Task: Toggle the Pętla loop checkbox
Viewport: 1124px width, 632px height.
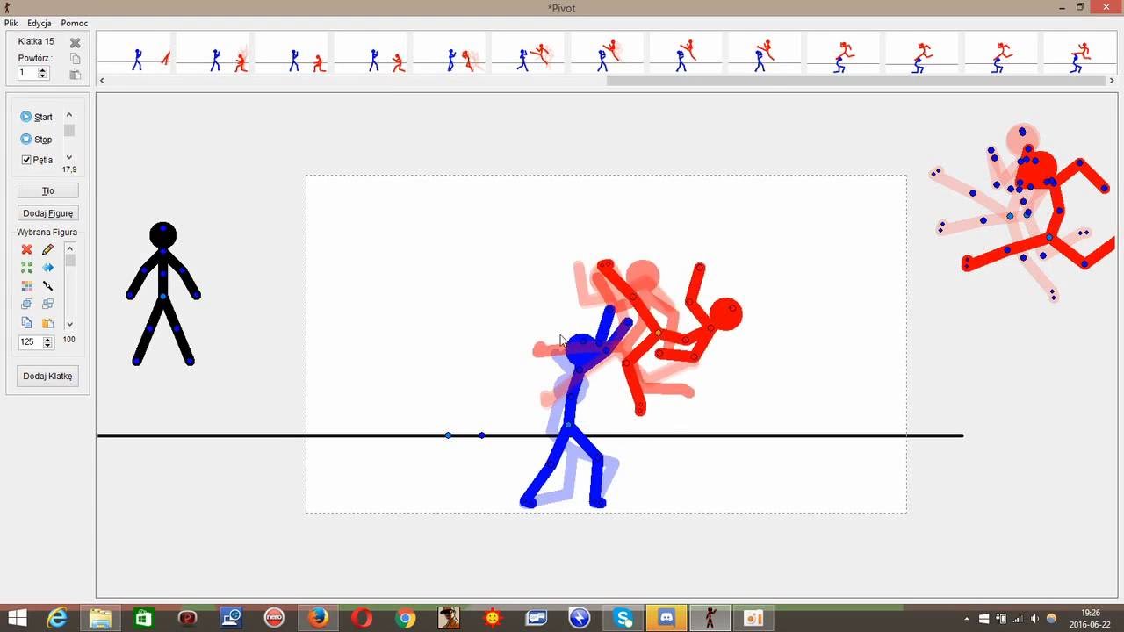Action: (x=26, y=160)
